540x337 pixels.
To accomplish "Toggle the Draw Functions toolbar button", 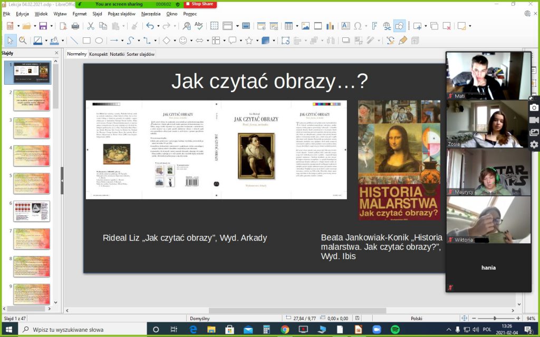I will (x=400, y=26).
